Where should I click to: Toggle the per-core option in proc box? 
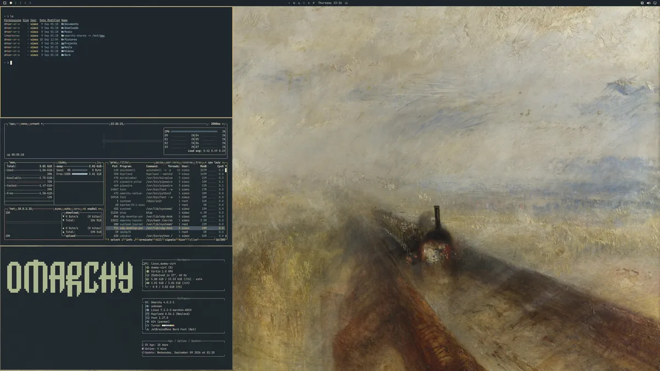click(x=173, y=162)
